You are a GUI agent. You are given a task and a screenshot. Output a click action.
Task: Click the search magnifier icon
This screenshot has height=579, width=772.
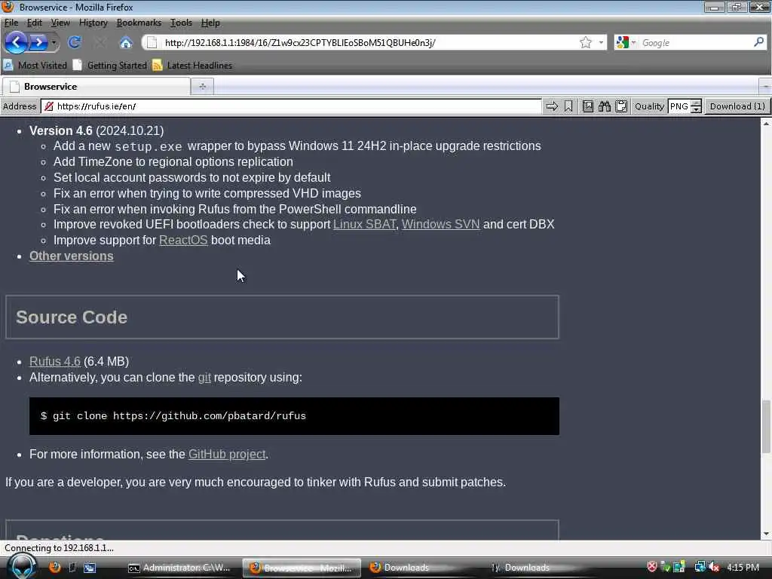[758, 42]
